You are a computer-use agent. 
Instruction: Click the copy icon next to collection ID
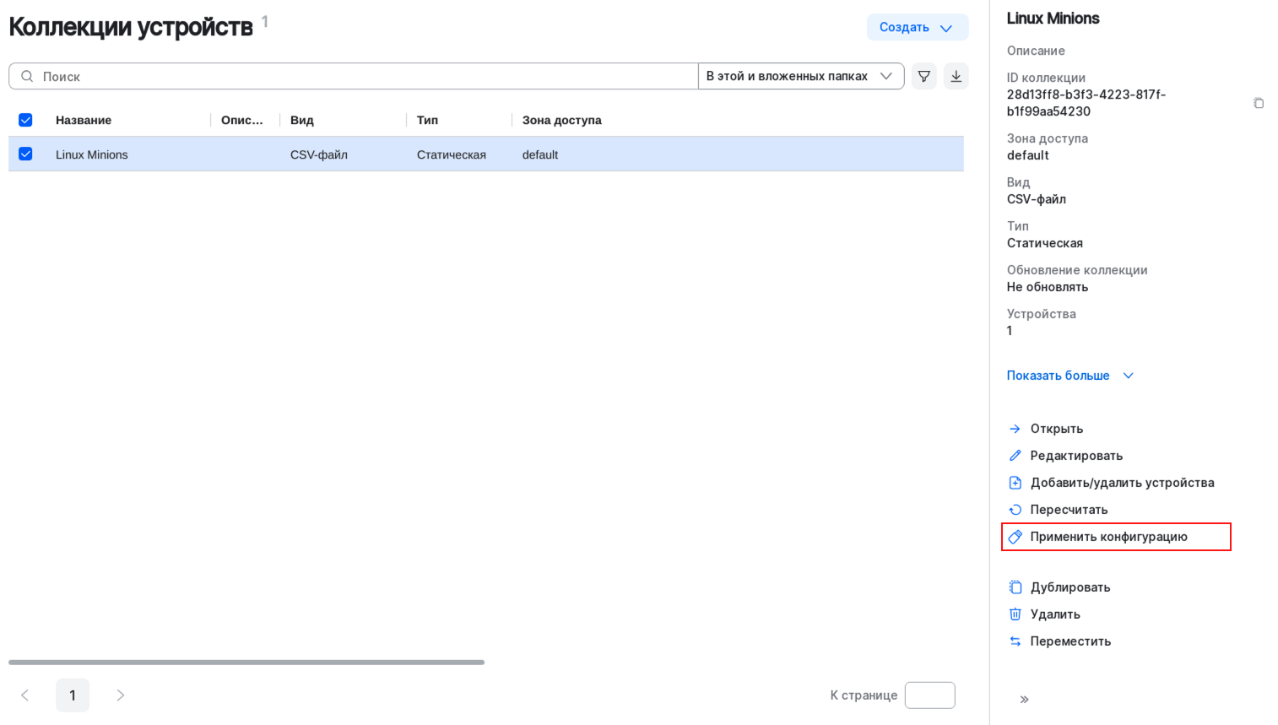[1259, 102]
